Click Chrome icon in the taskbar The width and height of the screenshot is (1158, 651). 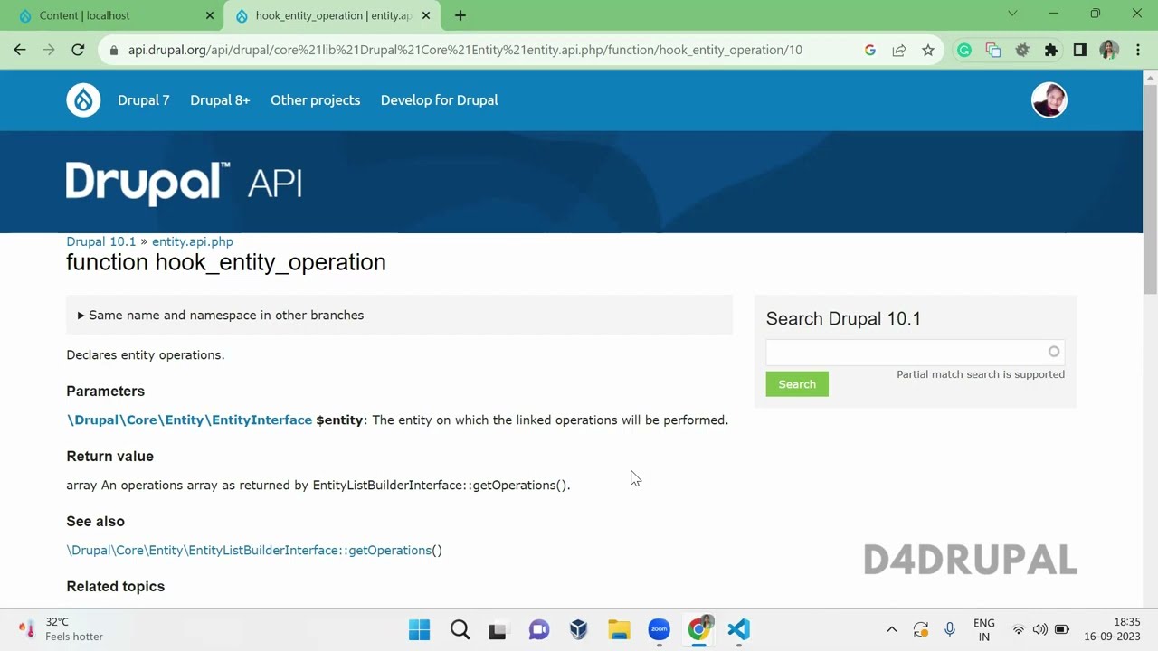click(x=698, y=629)
